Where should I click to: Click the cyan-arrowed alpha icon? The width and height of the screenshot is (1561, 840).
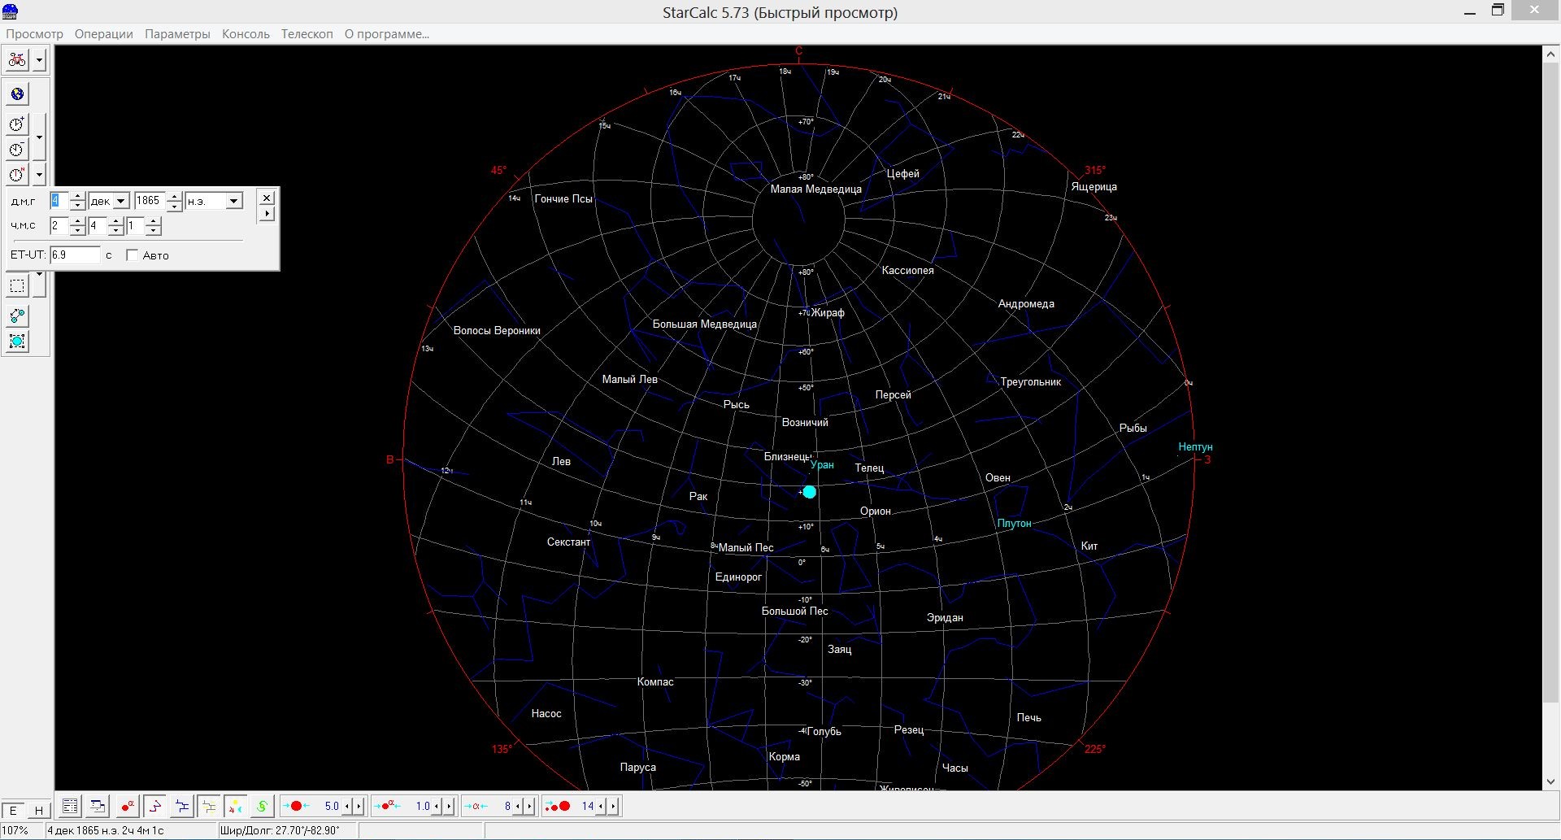click(x=476, y=807)
